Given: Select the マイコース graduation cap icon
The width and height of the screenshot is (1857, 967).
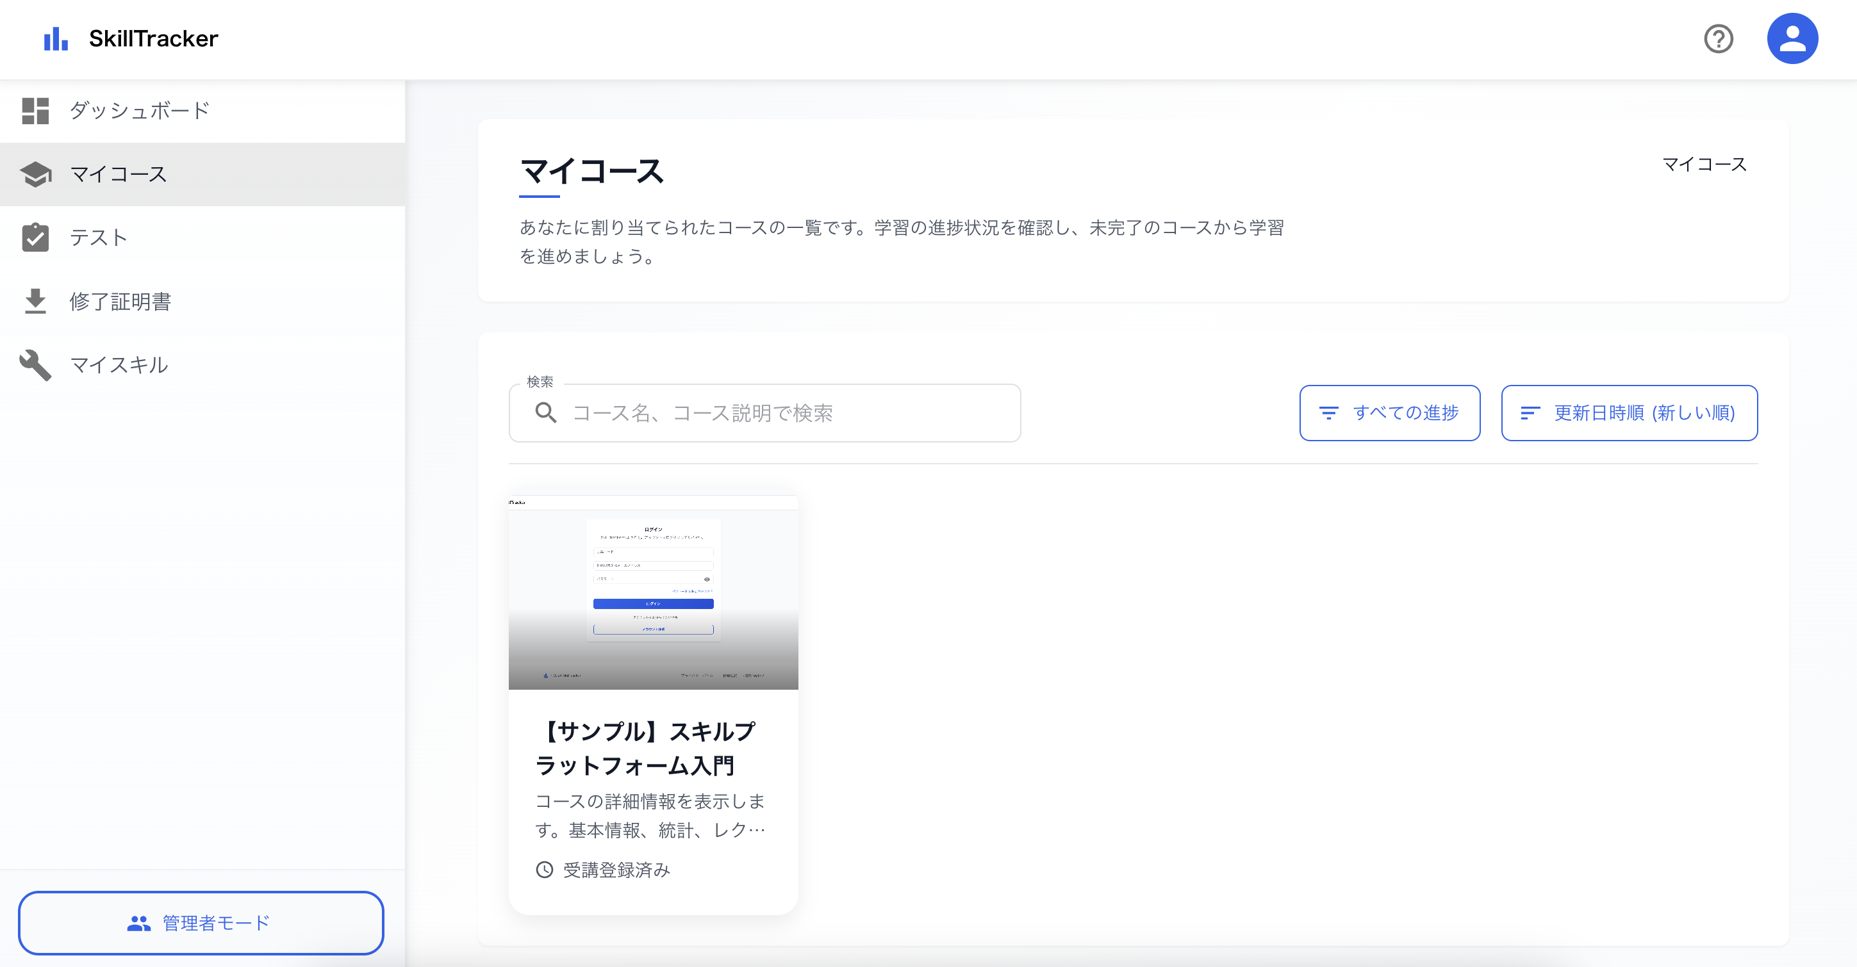Looking at the screenshot, I should tap(36, 174).
